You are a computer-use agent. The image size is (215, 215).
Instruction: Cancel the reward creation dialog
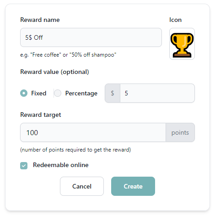click(82, 186)
